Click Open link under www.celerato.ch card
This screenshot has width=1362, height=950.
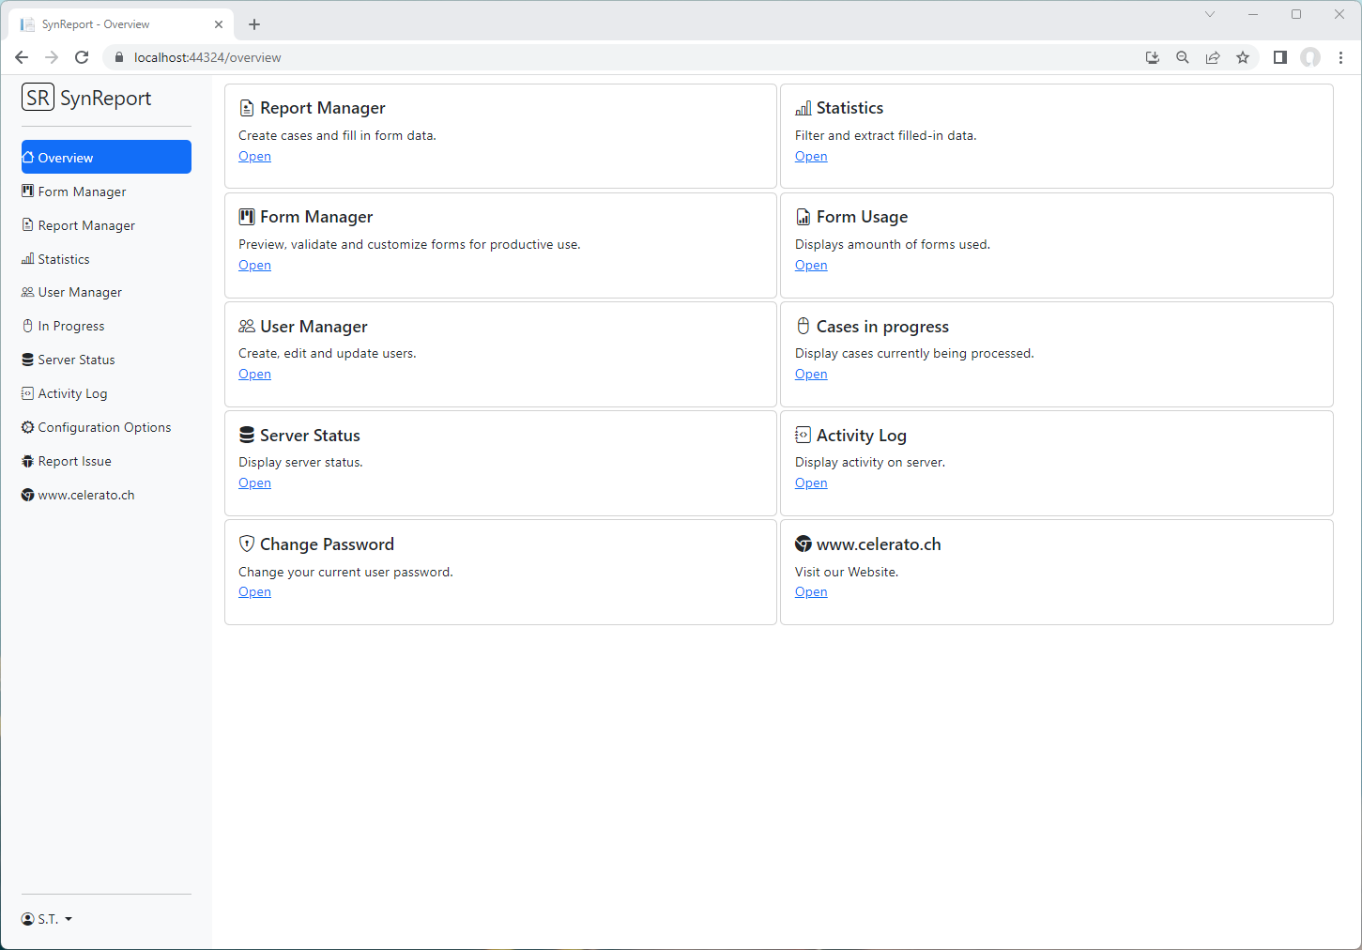tap(811, 592)
